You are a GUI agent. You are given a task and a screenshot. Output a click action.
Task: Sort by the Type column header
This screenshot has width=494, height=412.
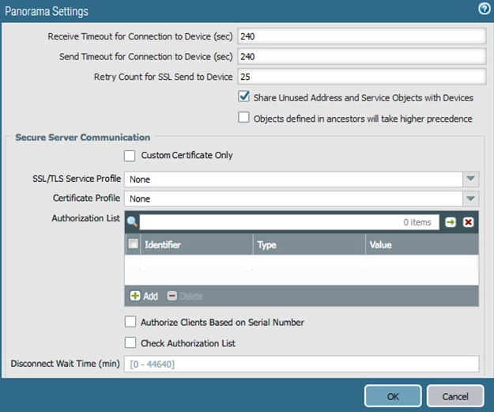(309, 244)
